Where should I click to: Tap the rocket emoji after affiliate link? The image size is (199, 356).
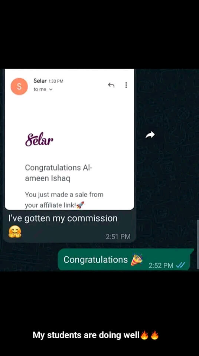80,205
